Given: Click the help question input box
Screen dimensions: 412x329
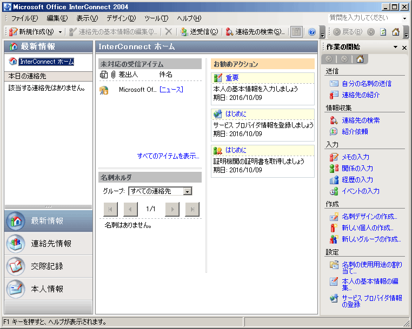Looking at the screenshot, I should click(365, 18).
